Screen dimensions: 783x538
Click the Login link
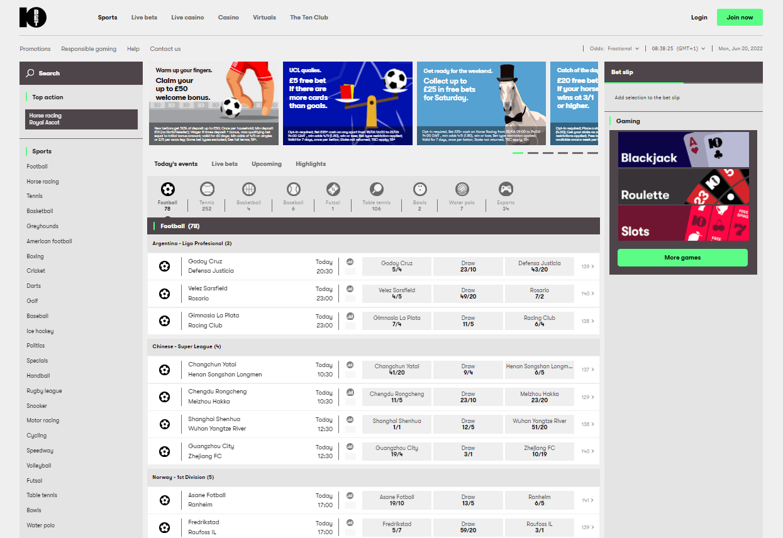tap(699, 18)
